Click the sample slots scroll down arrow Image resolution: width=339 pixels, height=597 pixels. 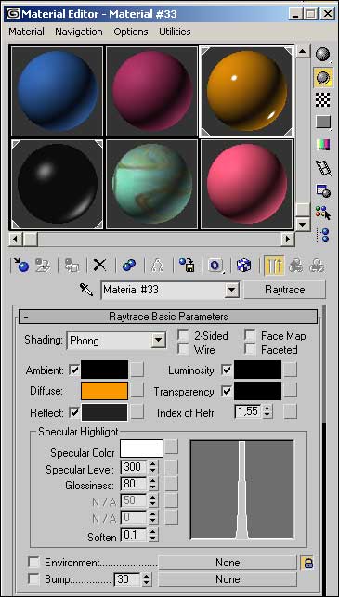[x=303, y=224]
